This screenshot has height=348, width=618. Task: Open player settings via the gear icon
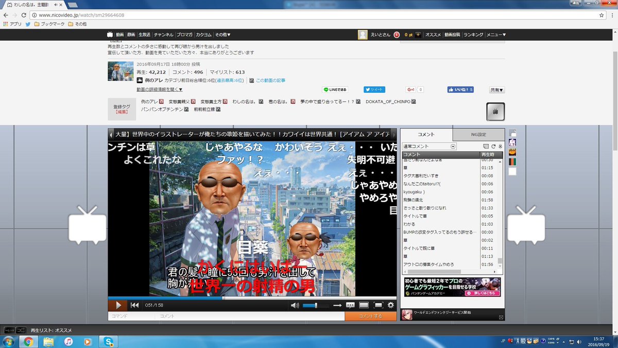(391, 305)
